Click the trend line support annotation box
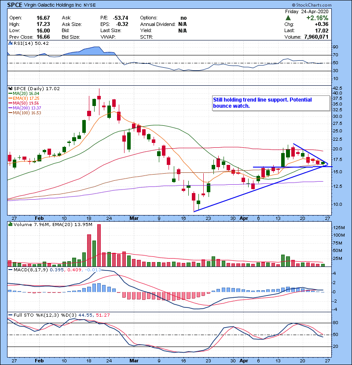Viewport: 352px width, 365px height. (271, 103)
